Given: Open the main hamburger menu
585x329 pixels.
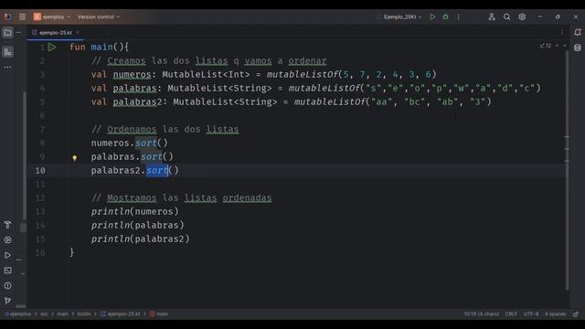Looking at the screenshot, I should tap(22, 16).
